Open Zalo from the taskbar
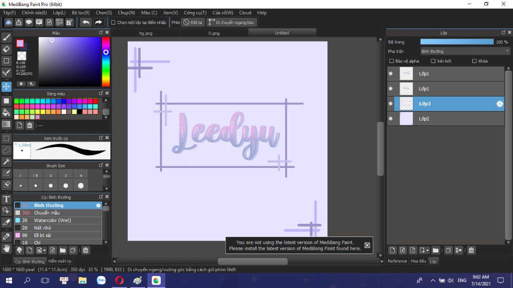This screenshot has height=288, width=513. pyautogui.click(x=101, y=280)
